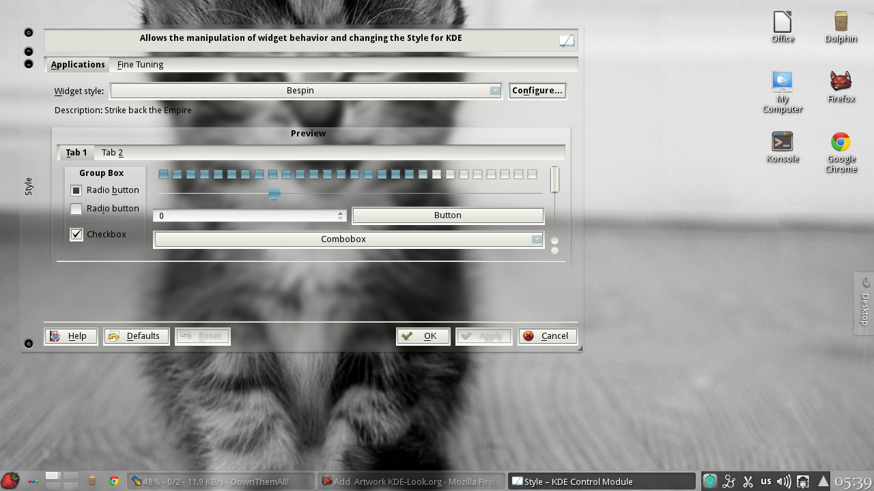Show hidden tray icons with the arrow
The image size is (874, 491).
click(x=823, y=481)
